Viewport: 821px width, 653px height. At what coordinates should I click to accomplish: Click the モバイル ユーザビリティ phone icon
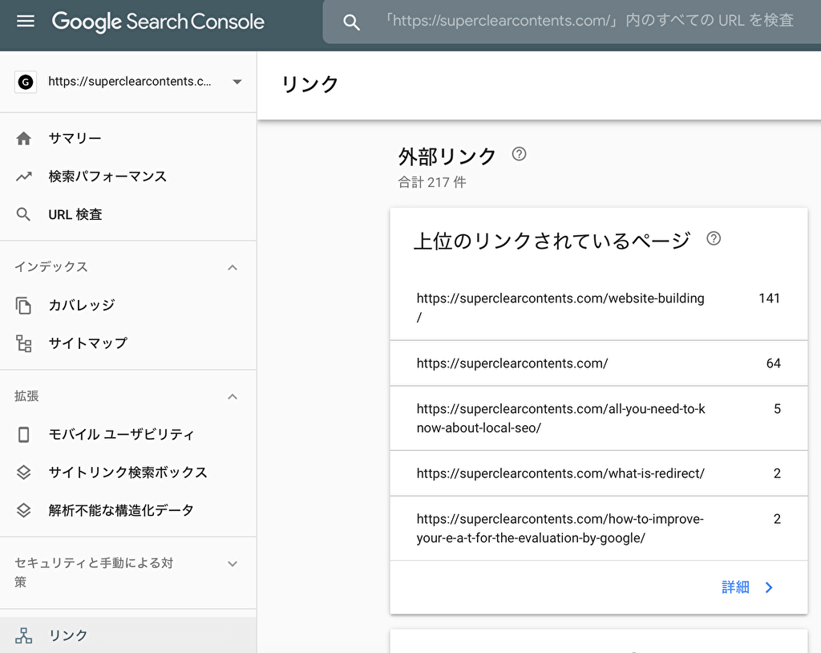(24, 435)
